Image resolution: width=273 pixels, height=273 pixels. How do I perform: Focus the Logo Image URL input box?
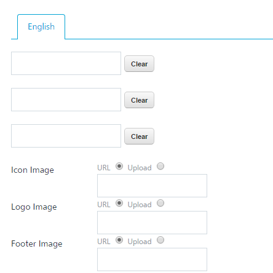click(x=152, y=223)
